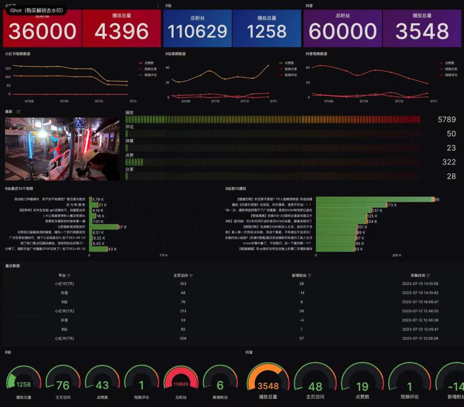Open the 新增粉丝 column filter icon
The width and height of the screenshot is (464, 407).
(x=309, y=276)
